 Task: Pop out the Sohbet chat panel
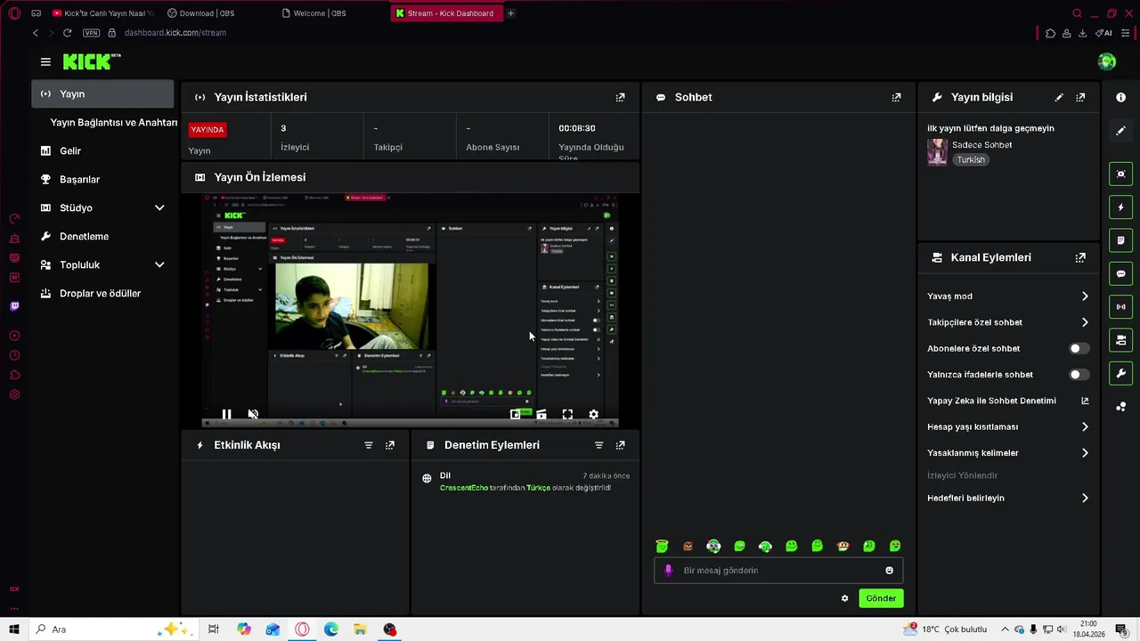click(896, 97)
